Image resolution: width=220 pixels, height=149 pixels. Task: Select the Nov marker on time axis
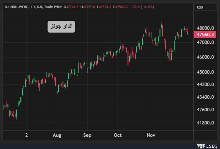click(x=151, y=135)
